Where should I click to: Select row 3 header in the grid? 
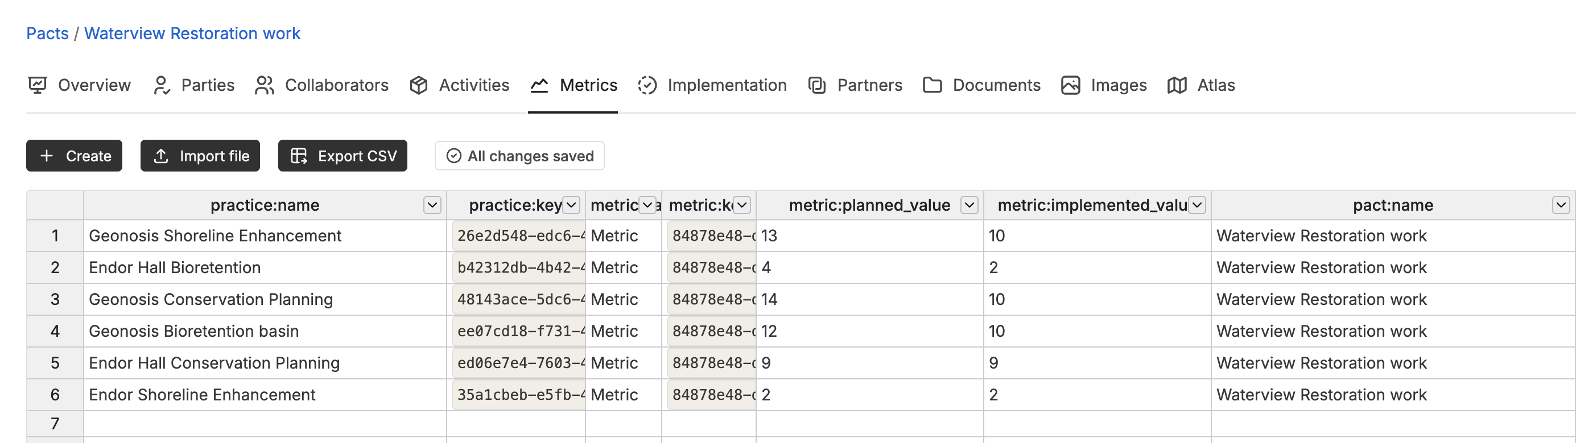coord(55,299)
